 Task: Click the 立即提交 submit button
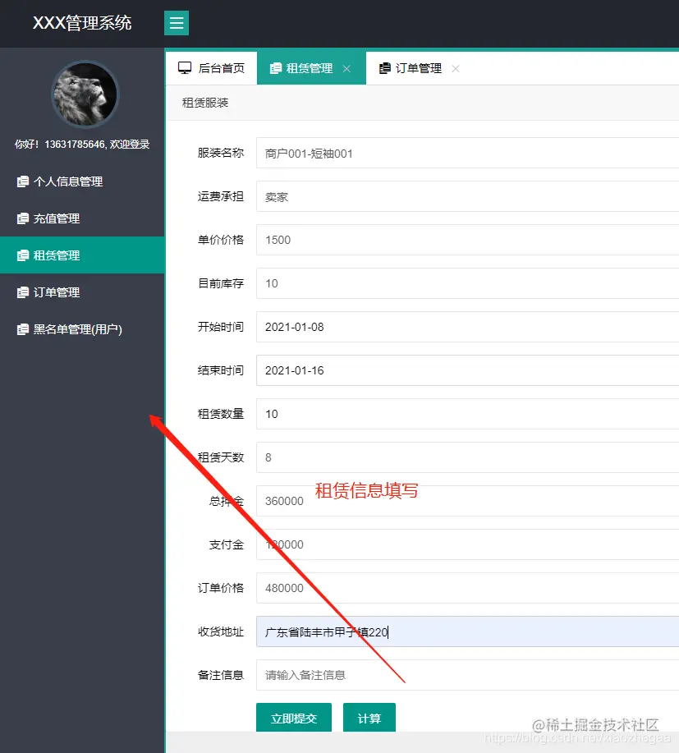click(x=293, y=717)
